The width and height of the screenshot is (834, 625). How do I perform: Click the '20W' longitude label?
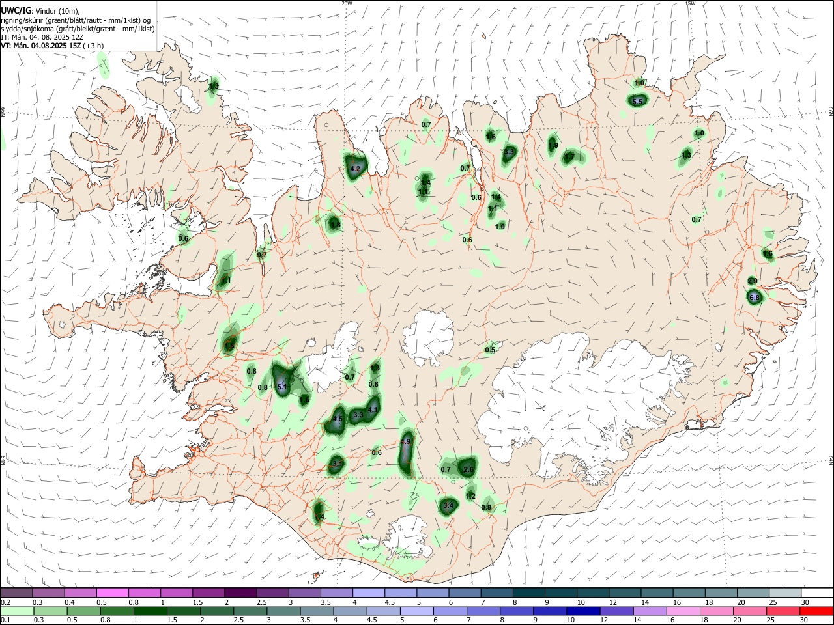point(347,3)
